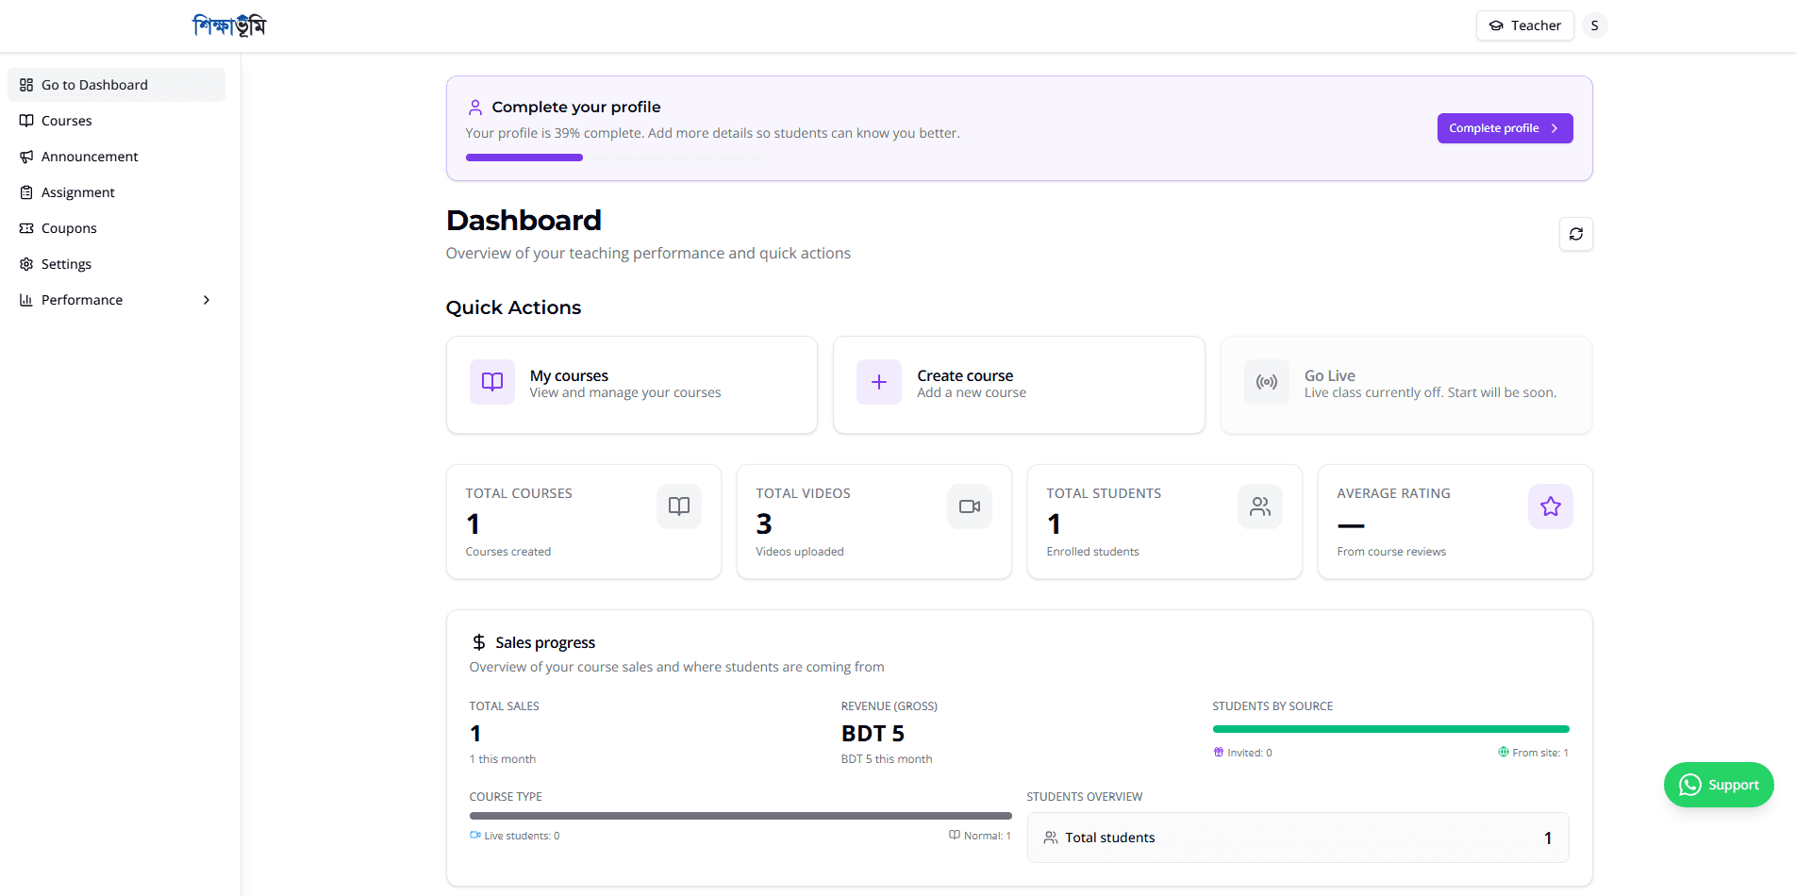Image resolution: width=1796 pixels, height=896 pixels.
Task: Click the Create course plus icon
Action: click(x=879, y=382)
